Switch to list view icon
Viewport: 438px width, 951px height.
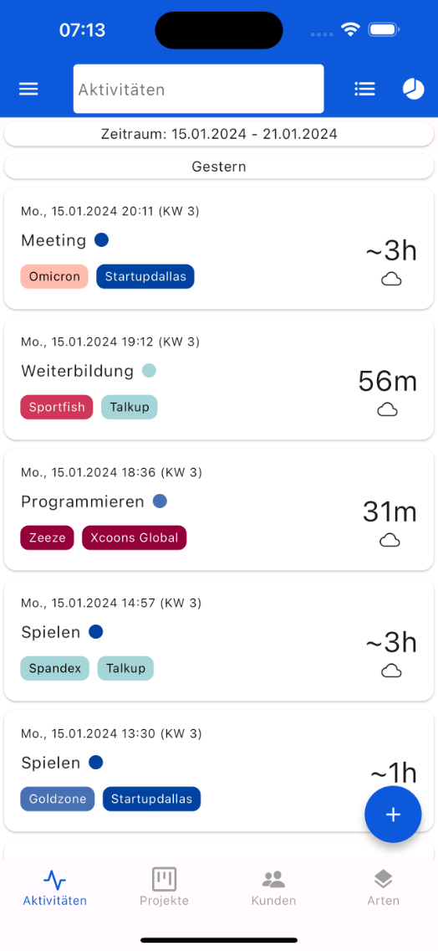point(364,89)
